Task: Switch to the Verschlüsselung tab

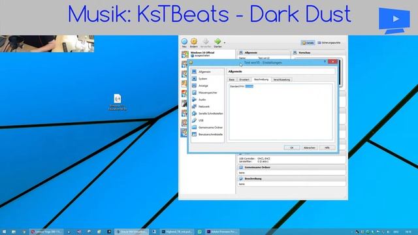Action: pyautogui.click(x=281, y=80)
